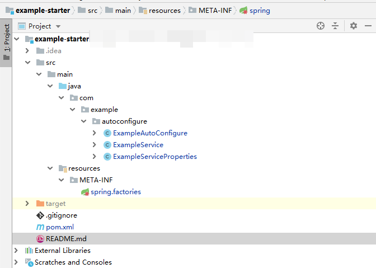Select the resources folder in tree

click(84, 168)
